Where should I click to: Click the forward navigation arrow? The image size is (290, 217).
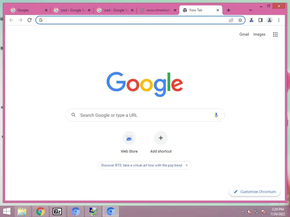20,20
